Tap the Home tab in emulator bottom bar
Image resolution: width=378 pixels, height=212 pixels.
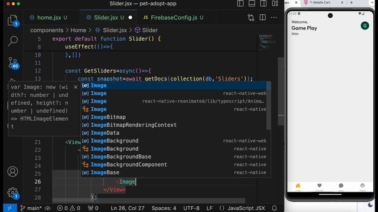[x=298, y=187]
